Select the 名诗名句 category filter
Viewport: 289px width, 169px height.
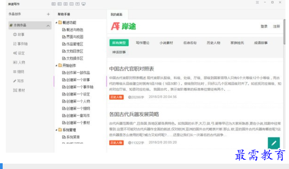click(190, 43)
